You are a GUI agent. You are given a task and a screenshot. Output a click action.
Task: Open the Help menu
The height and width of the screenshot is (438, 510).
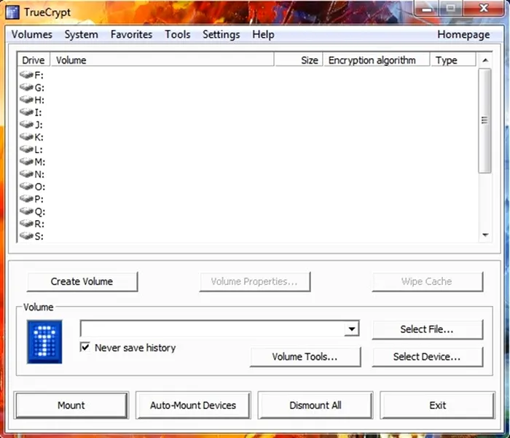click(263, 34)
